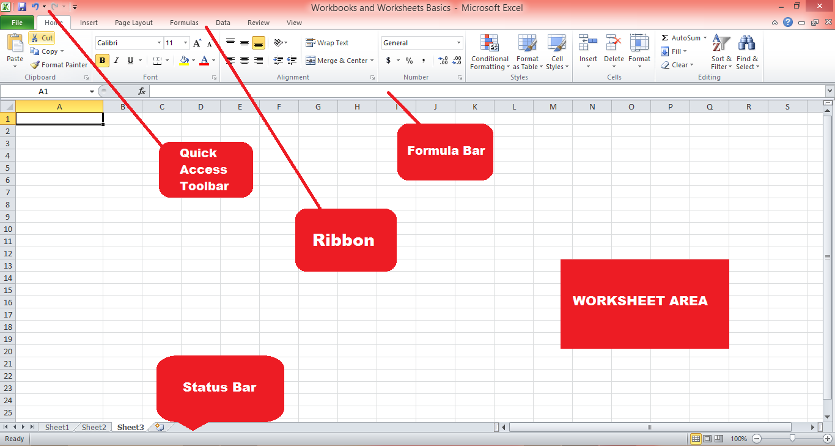Image resolution: width=835 pixels, height=446 pixels.
Task: Click the AutoSum button
Action: [680, 38]
